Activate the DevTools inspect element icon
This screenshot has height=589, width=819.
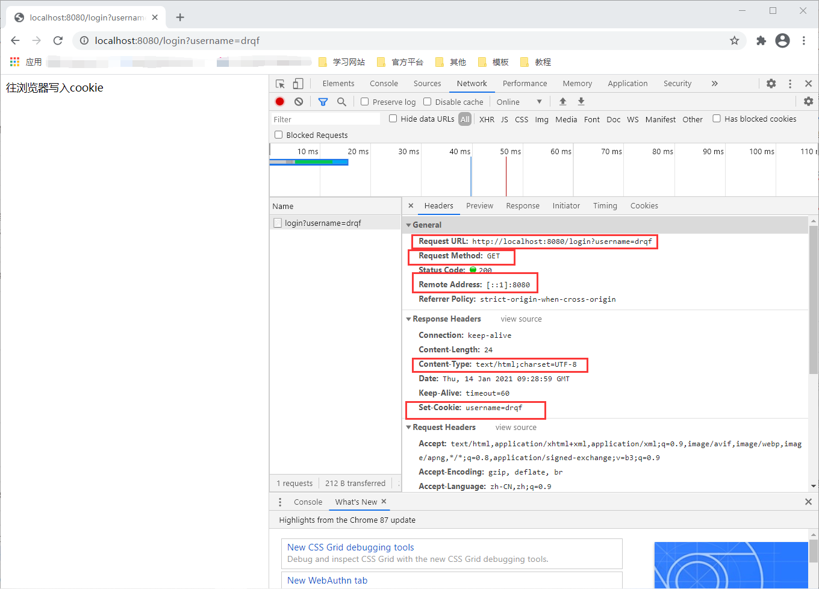[280, 84]
